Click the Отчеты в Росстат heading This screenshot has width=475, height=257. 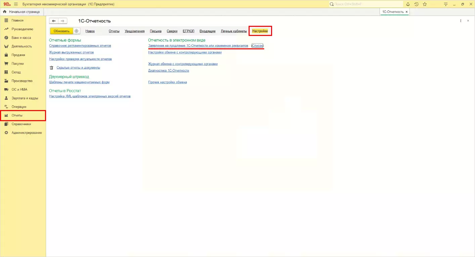65,91
